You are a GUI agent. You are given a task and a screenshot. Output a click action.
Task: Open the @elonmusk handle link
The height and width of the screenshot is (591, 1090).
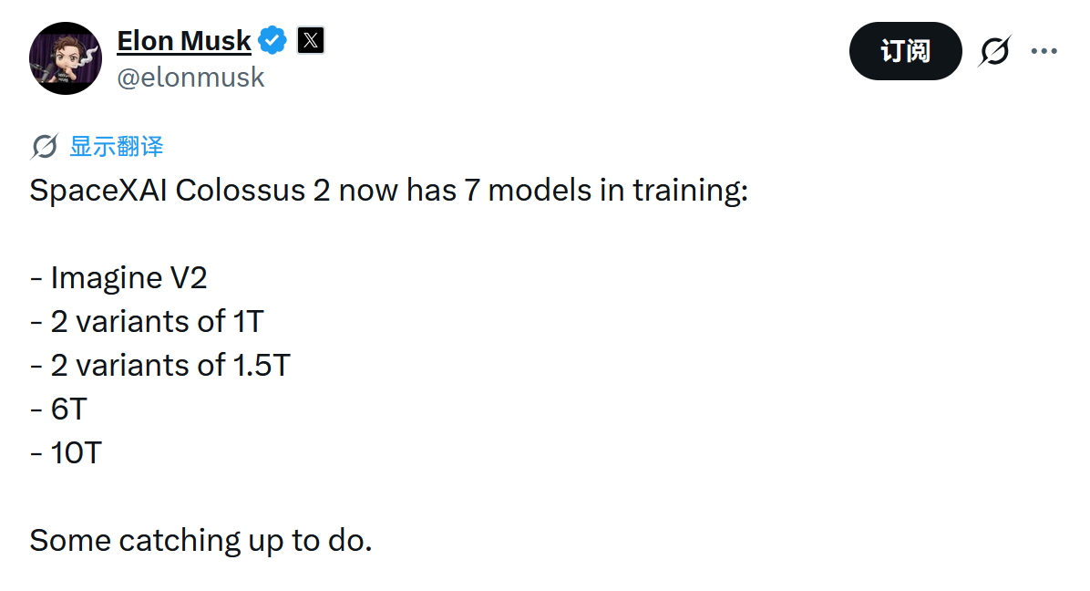[190, 78]
